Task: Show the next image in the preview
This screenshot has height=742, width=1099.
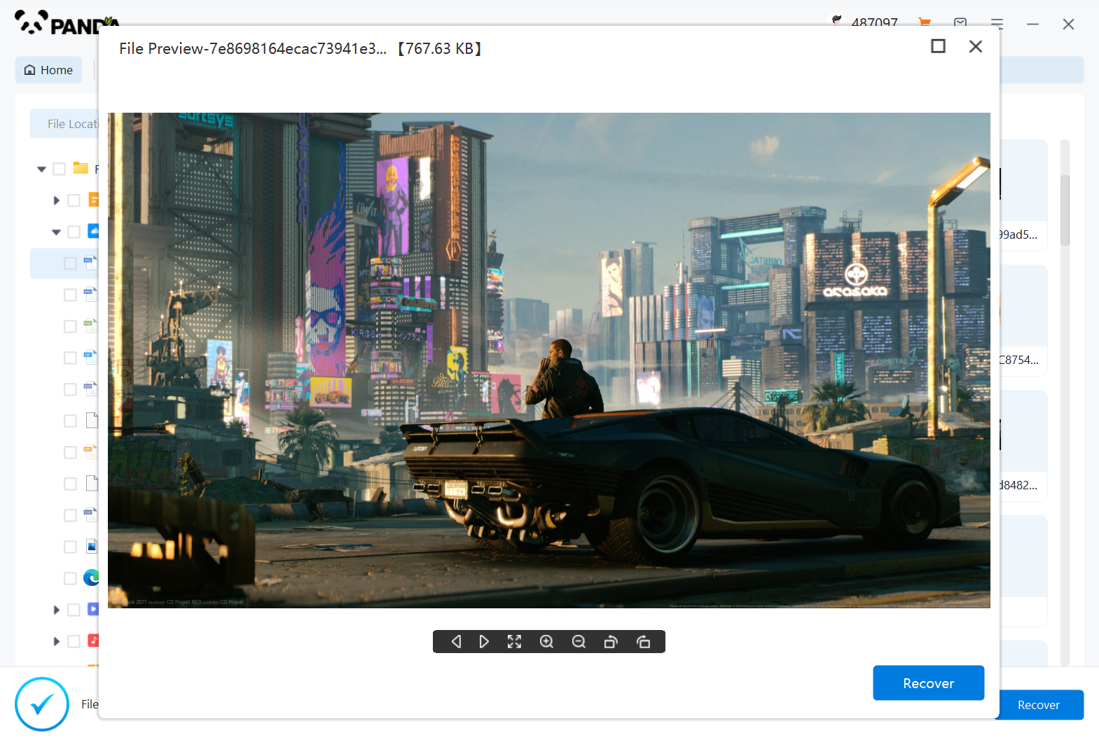Action: click(484, 641)
